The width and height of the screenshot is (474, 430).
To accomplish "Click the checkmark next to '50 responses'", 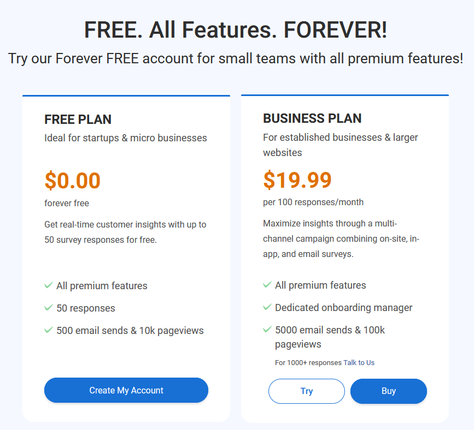I will [x=49, y=307].
